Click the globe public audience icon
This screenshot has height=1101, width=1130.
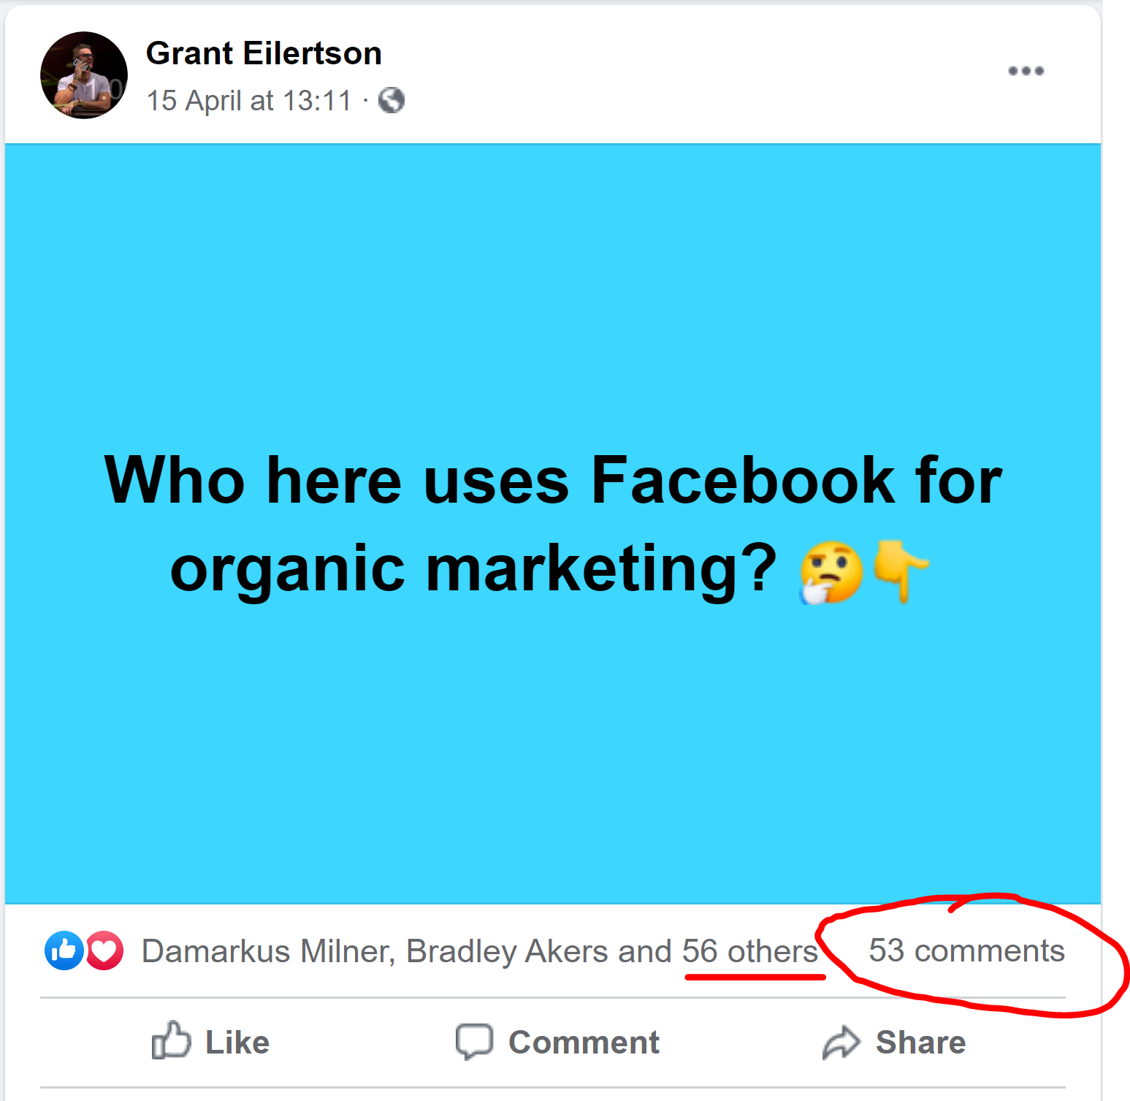tap(392, 100)
